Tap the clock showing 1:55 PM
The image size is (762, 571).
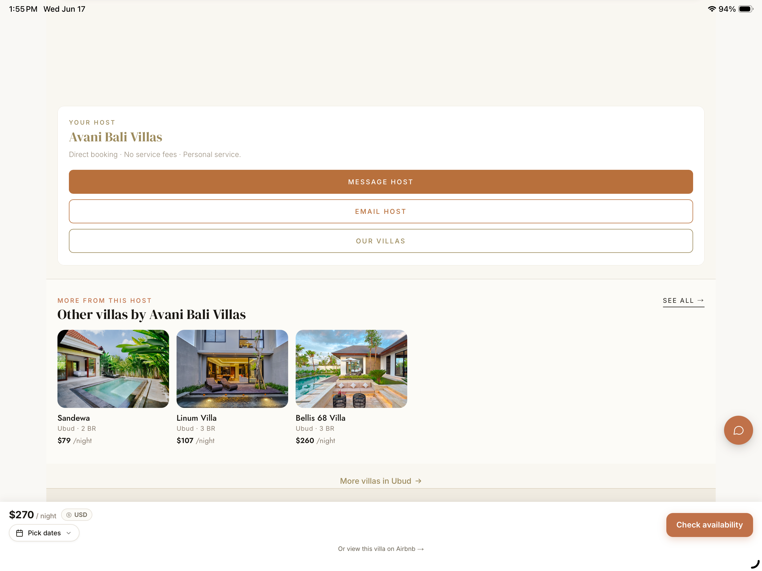coord(23,9)
